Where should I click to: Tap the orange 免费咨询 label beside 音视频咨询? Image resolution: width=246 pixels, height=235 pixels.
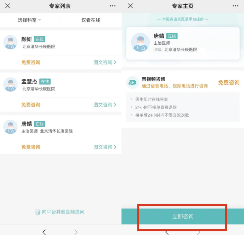click(x=229, y=82)
